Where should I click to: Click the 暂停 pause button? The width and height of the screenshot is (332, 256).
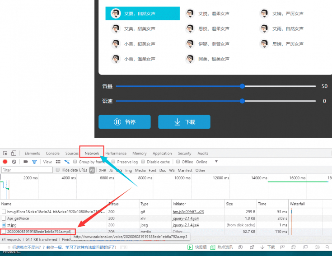[x=125, y=122]
